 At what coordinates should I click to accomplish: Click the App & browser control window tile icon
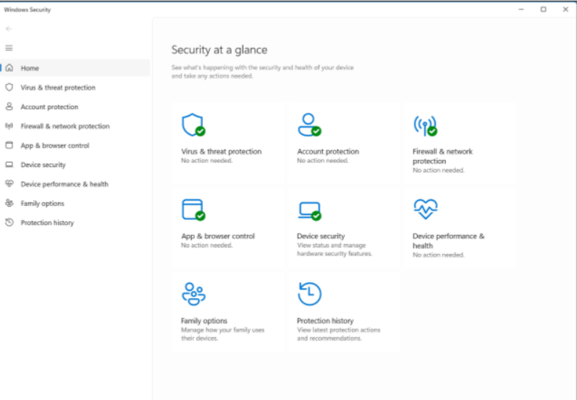(192, 210)
